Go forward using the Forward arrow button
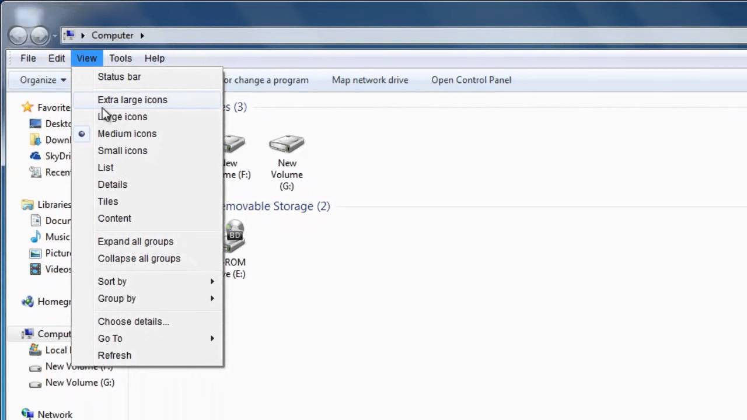 (40, 36)
